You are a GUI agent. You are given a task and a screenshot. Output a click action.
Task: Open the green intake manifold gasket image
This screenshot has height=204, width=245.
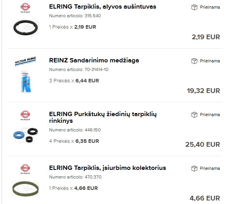pos(25,188)
